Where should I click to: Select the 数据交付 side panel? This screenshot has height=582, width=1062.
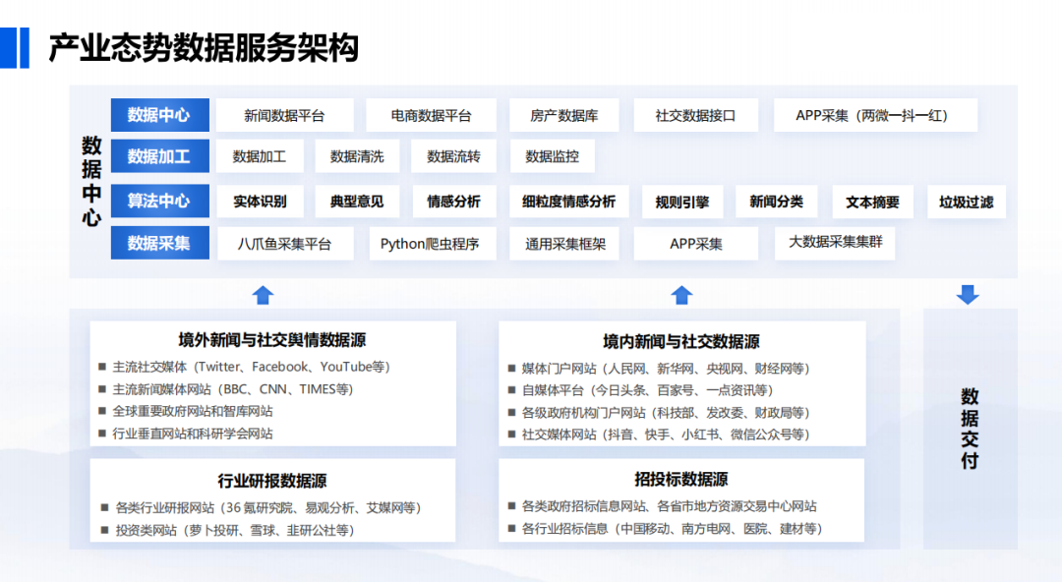[x=970, y=430]
